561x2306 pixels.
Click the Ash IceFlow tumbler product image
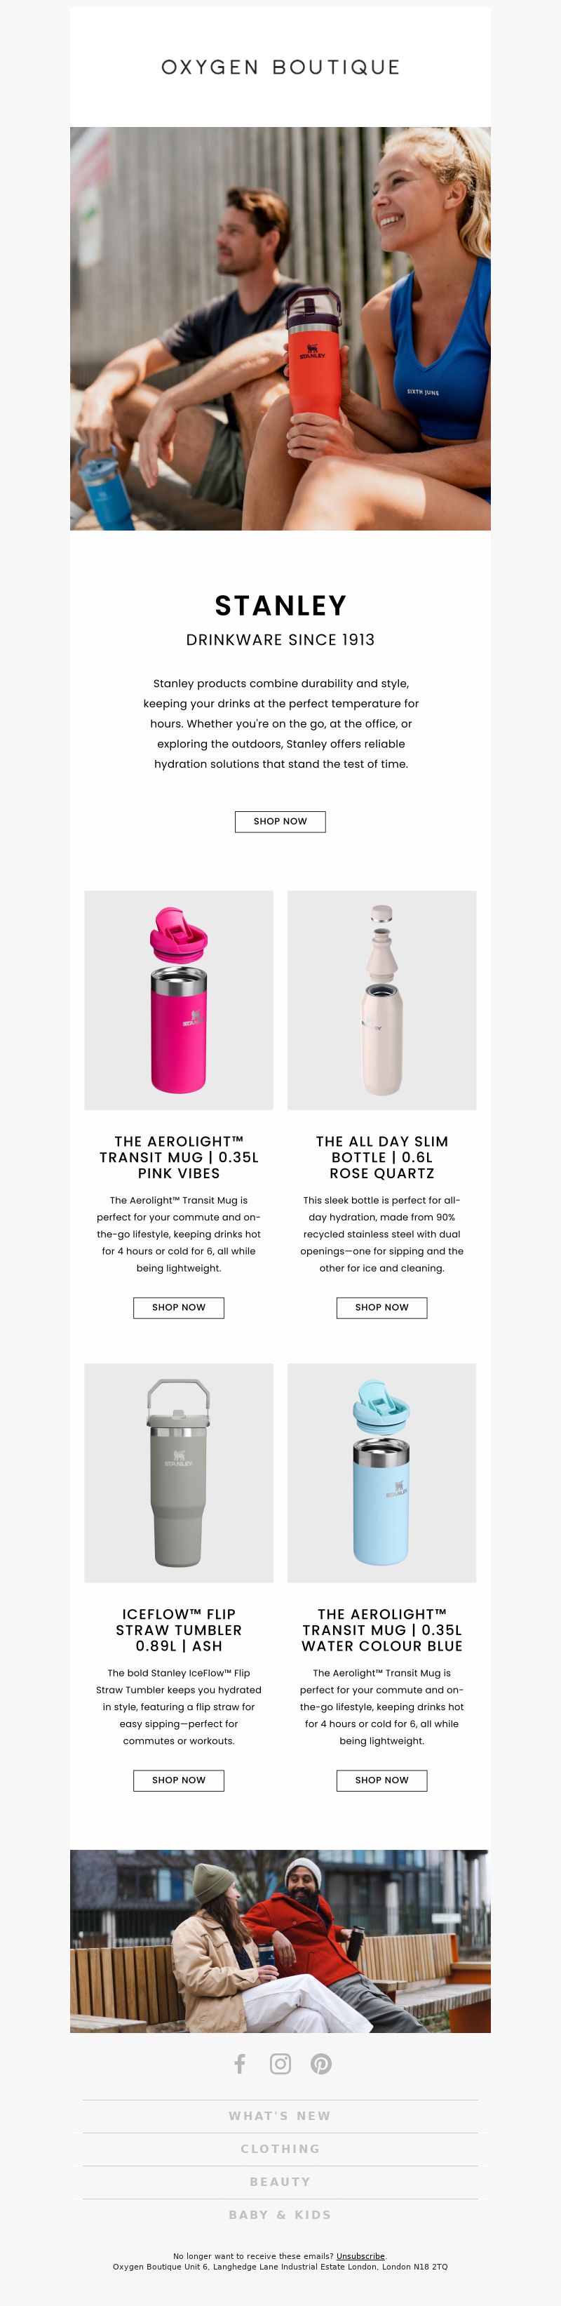click(179, 1472)
